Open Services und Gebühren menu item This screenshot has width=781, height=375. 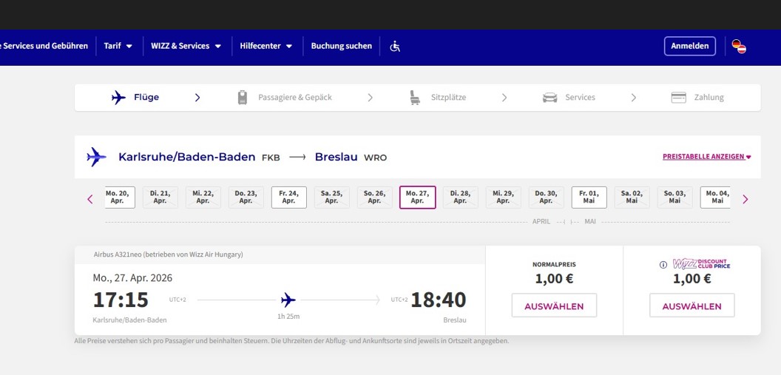44,46
